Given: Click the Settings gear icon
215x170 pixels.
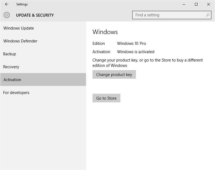Looking at the screenshot, I should [6, 15].
